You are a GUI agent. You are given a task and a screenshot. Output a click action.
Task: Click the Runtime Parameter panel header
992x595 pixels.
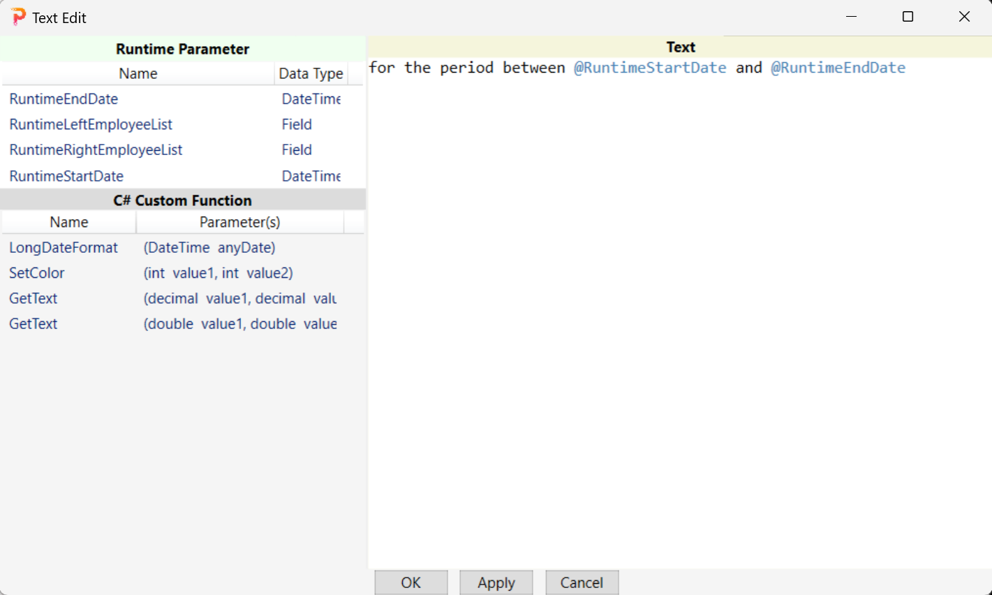[x=183, y=49]
